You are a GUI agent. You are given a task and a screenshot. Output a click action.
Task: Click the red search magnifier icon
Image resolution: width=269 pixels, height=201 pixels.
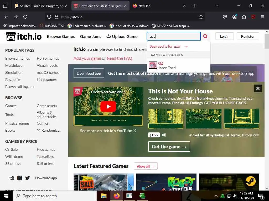(x=205, y=36)
